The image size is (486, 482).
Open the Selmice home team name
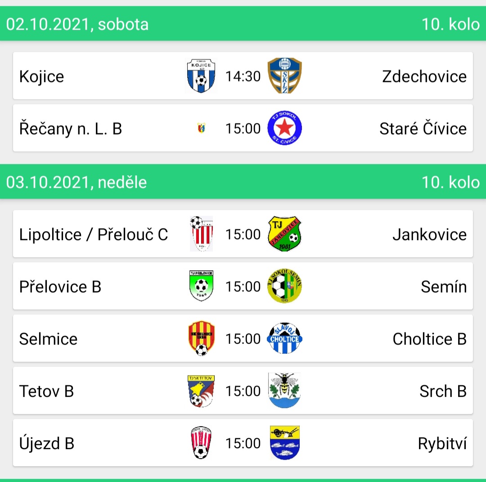point(48,339)
